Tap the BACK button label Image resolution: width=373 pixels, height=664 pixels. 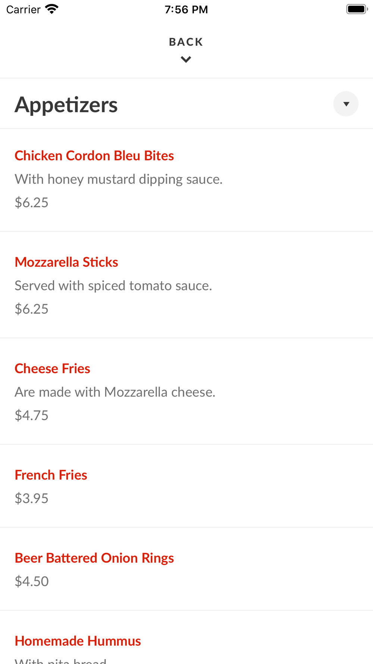[x=186, y=42]
